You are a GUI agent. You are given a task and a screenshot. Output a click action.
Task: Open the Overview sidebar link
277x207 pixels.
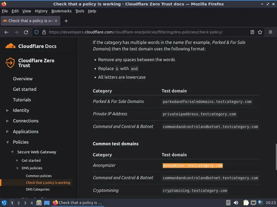pos(23,79)
